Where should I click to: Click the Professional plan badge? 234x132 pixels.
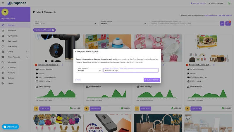pos(216,3)
